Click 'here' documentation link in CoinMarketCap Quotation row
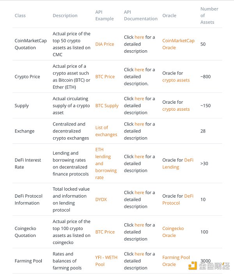This screenshot has width=234, height=274. coord(139,37)
